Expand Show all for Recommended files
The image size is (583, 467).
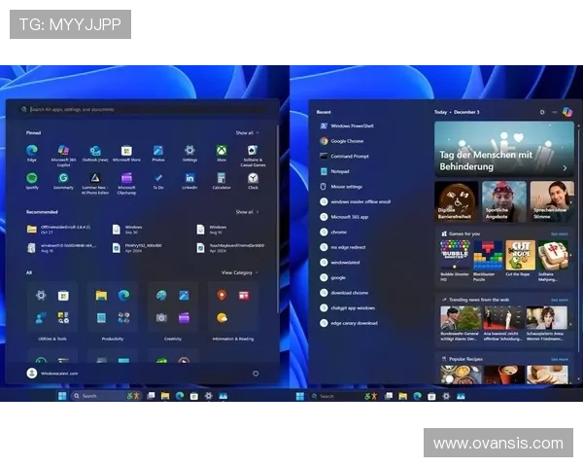coord(247,211)
